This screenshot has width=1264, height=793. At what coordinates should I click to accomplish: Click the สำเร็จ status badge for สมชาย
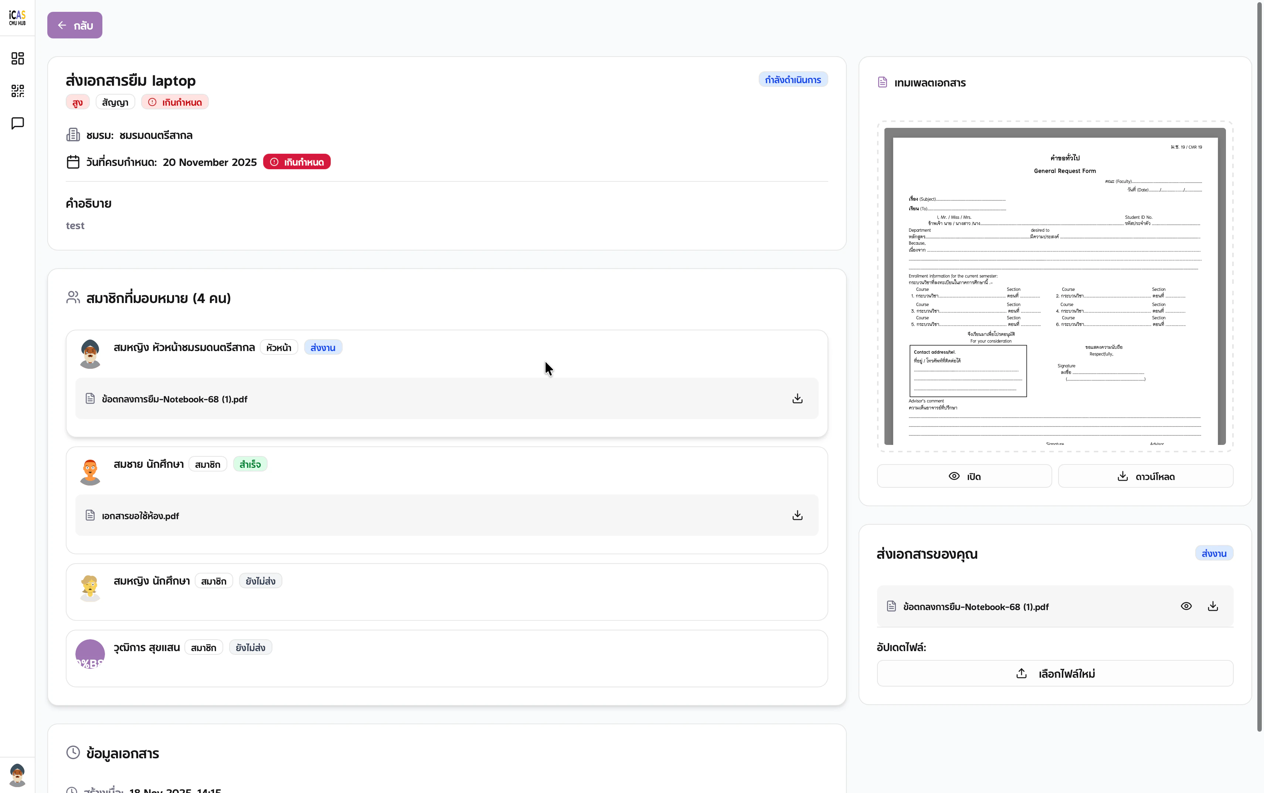[250, 464]
